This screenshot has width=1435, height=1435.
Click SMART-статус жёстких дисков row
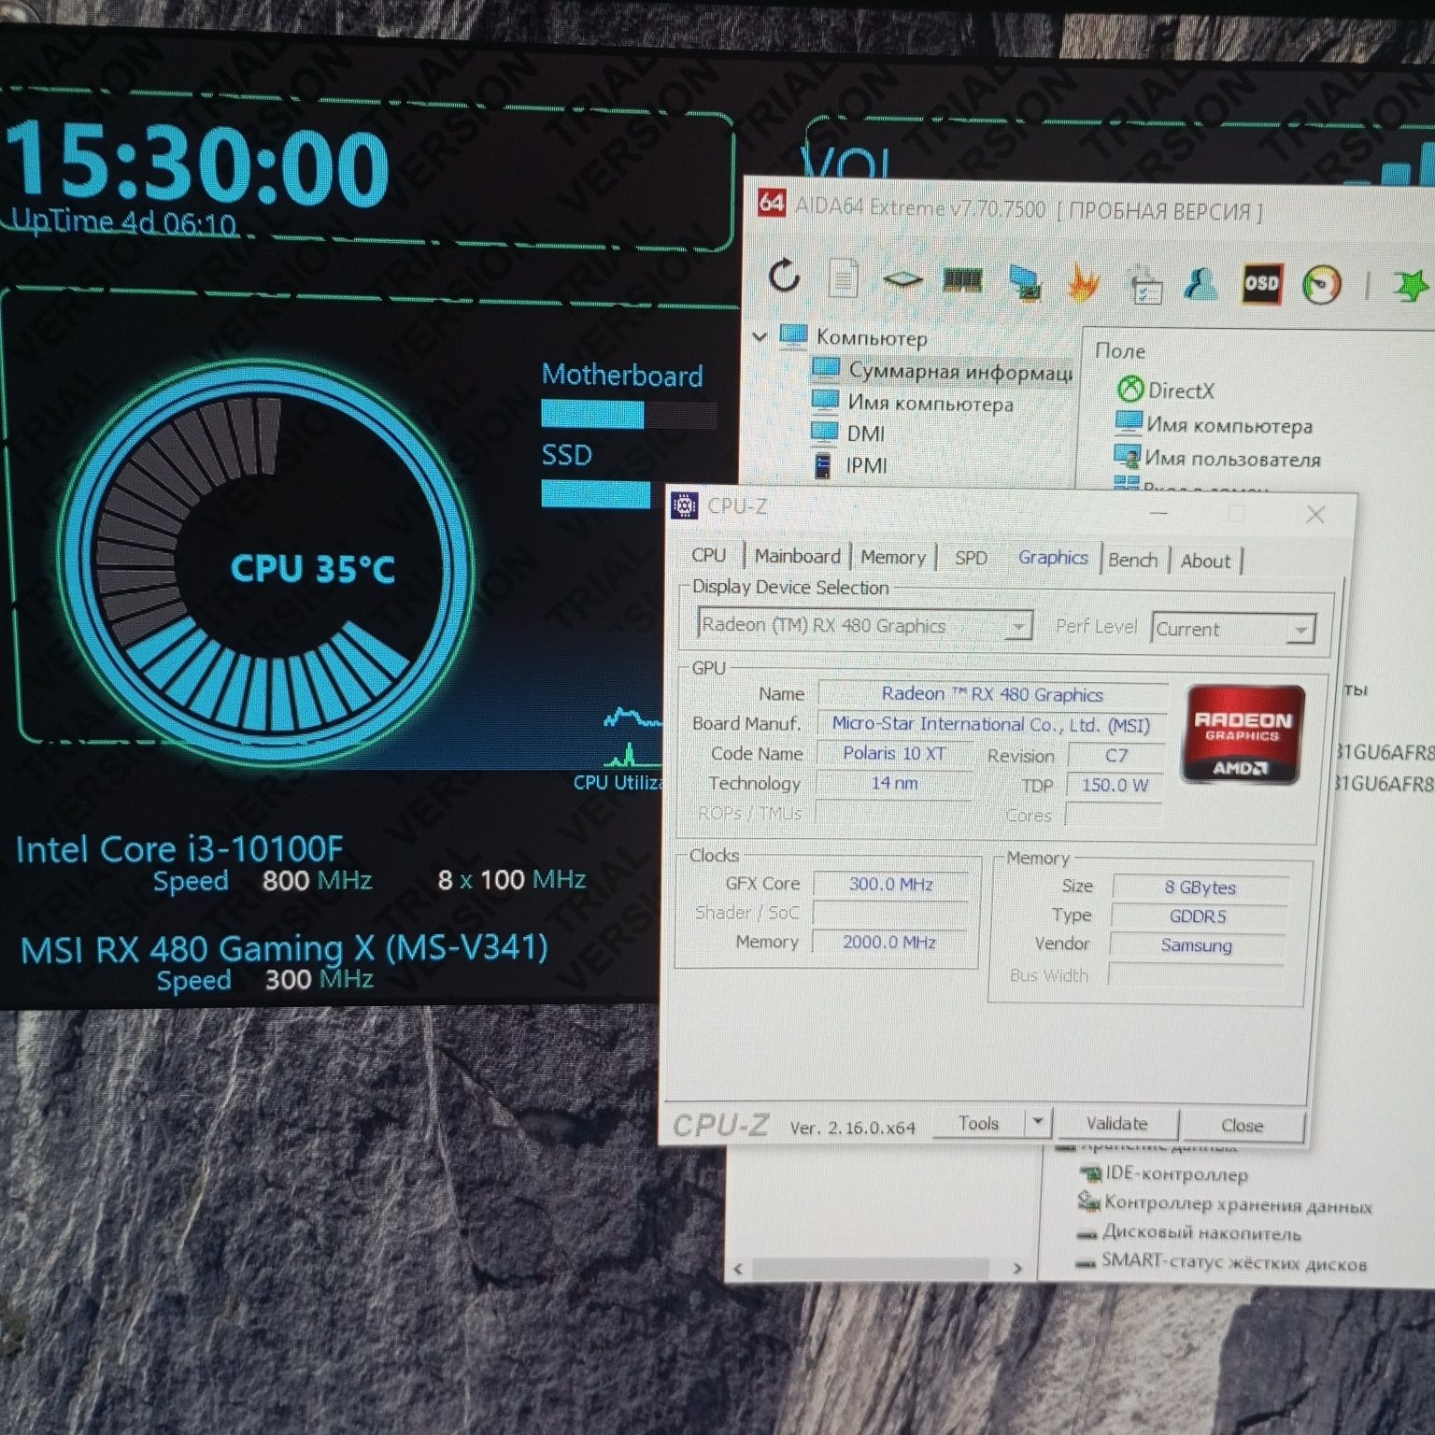[1221, 1262]
